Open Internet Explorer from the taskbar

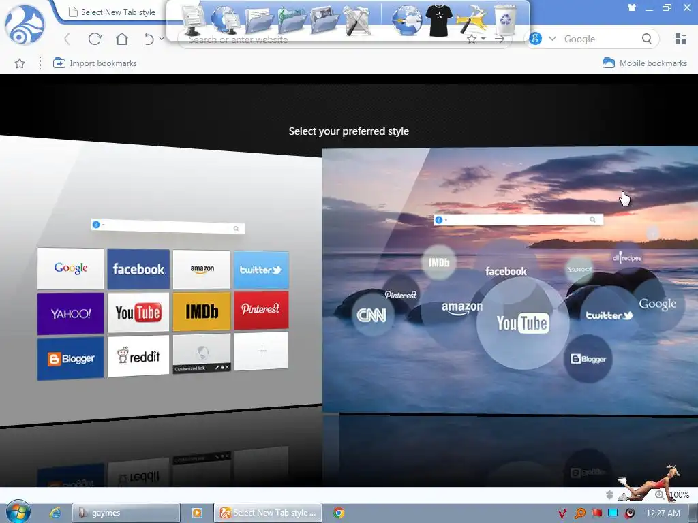(x=55, y=513)
